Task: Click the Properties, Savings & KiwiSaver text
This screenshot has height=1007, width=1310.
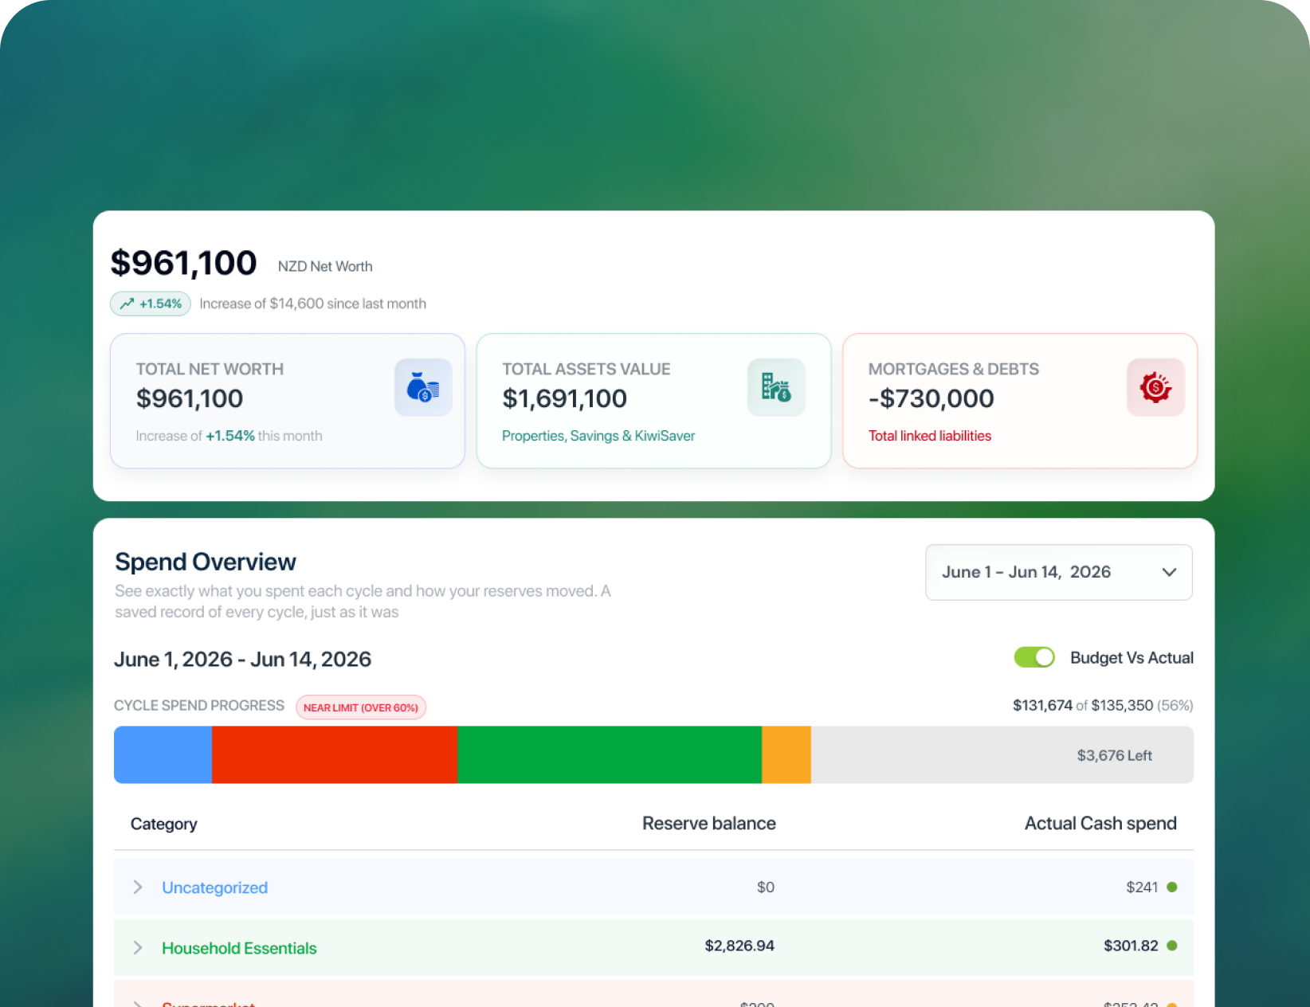Action: coord(598,436)
